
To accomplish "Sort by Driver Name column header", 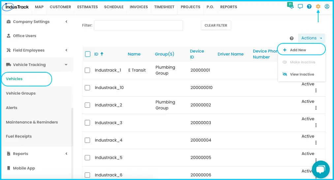I will click(230, 54).
